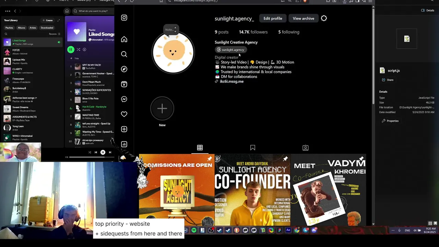This screenshot has height=247, width=439.
Task: Select Spotify Albums filter chip
Action: pos(21,28)
